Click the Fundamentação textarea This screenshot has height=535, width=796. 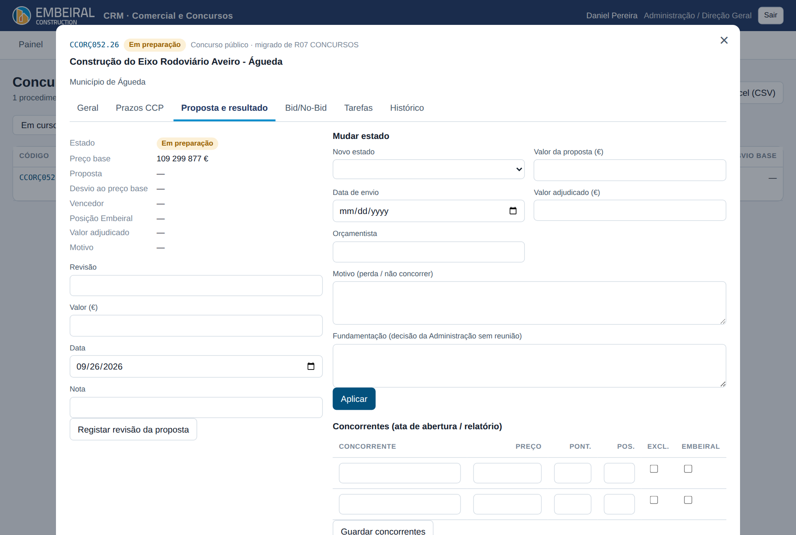(529, 365)
